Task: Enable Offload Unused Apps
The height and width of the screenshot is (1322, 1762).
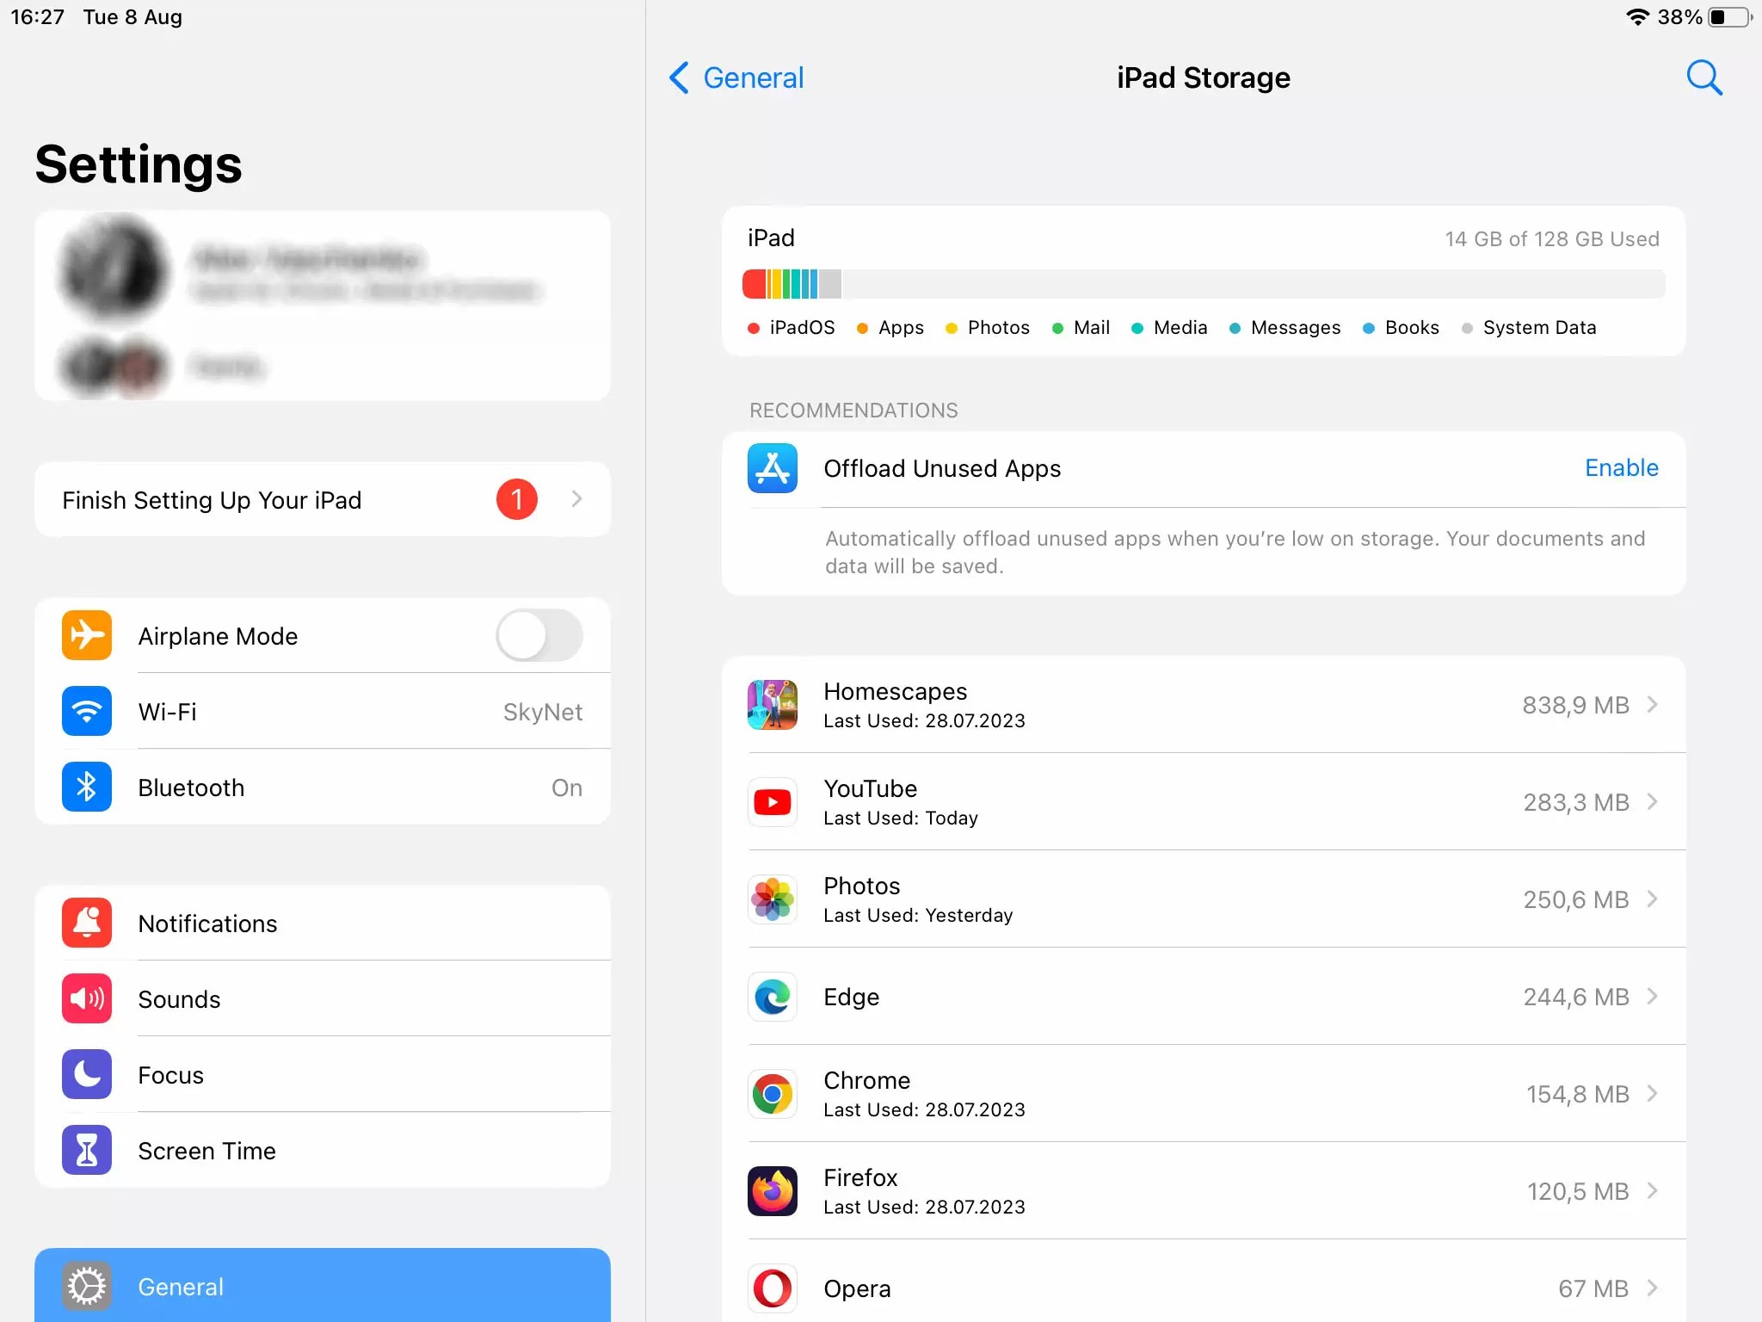Action: (1621, 468)
